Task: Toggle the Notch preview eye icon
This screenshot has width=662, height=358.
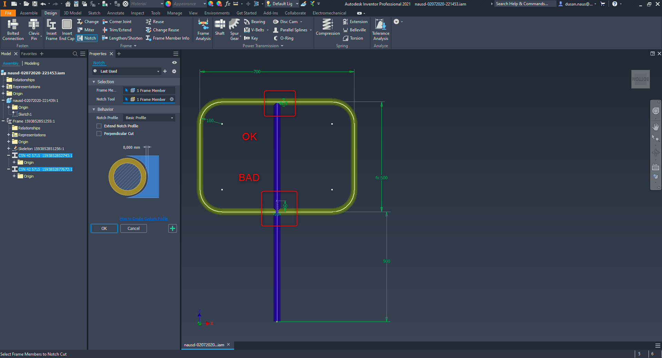Action: coord(174,63)
